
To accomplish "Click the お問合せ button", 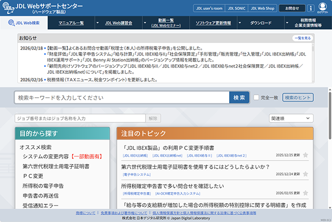I will point(292,8).
